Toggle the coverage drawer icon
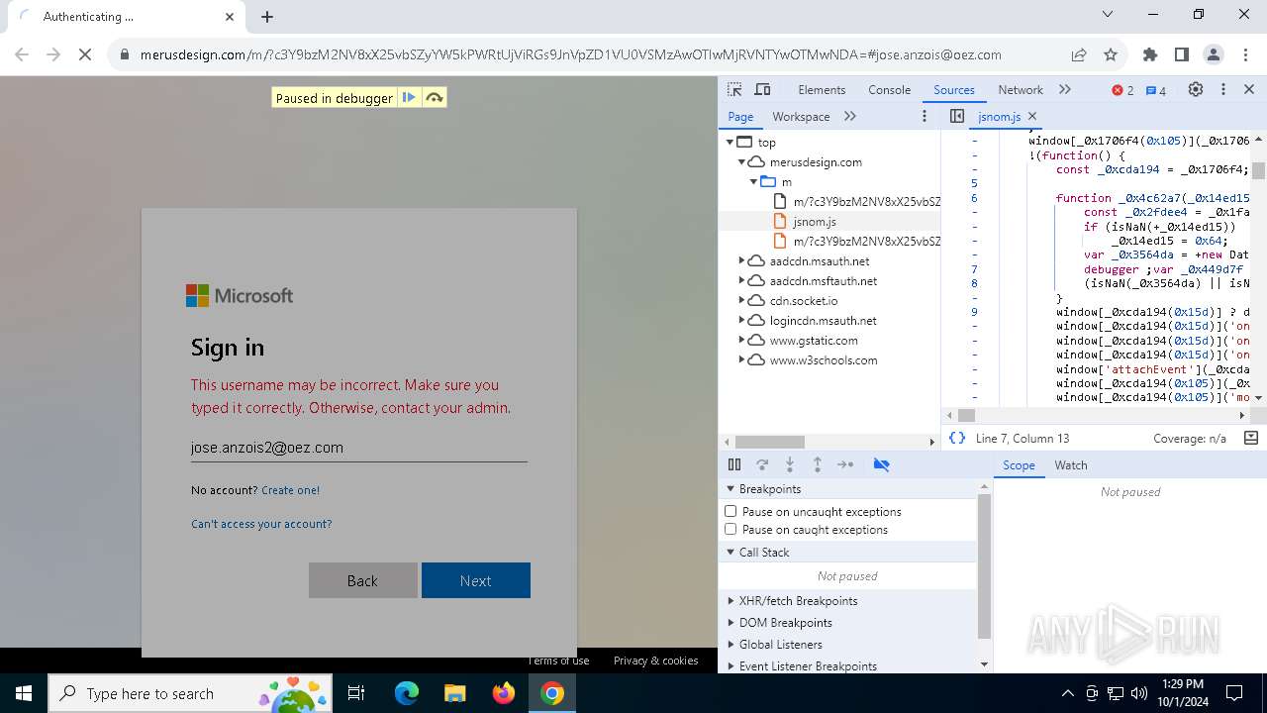The width and height of the screenshot is (1267, 713). point(1250,438)
